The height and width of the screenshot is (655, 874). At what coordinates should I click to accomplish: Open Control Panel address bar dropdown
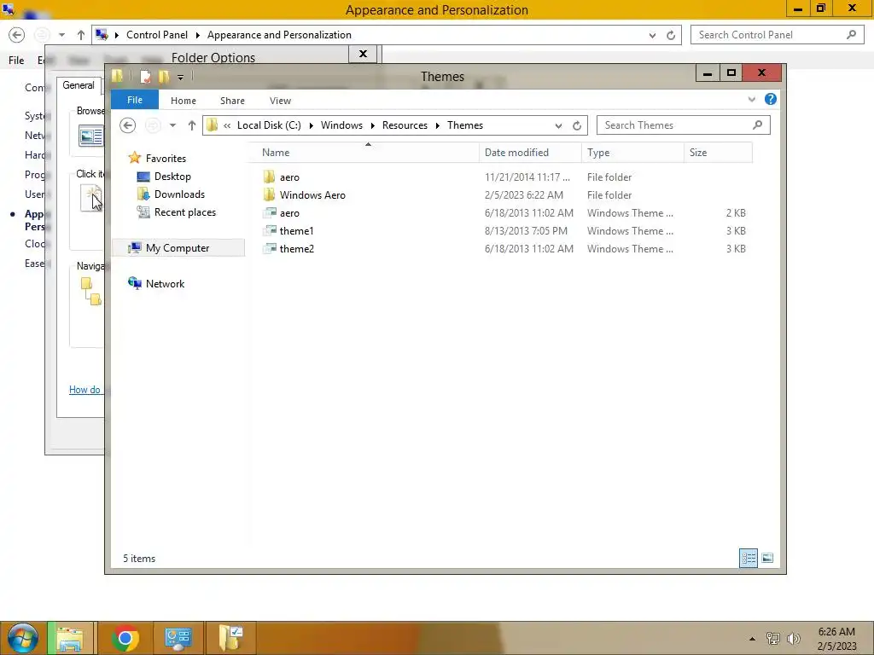pos(652,35)
